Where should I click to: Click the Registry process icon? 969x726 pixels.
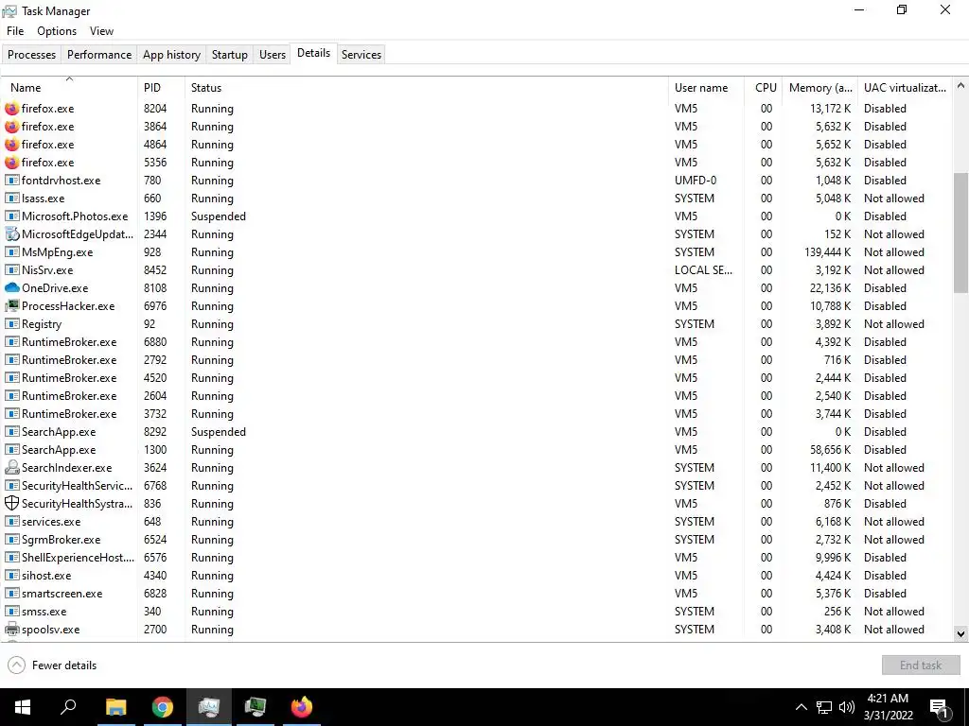coord(11,323)
